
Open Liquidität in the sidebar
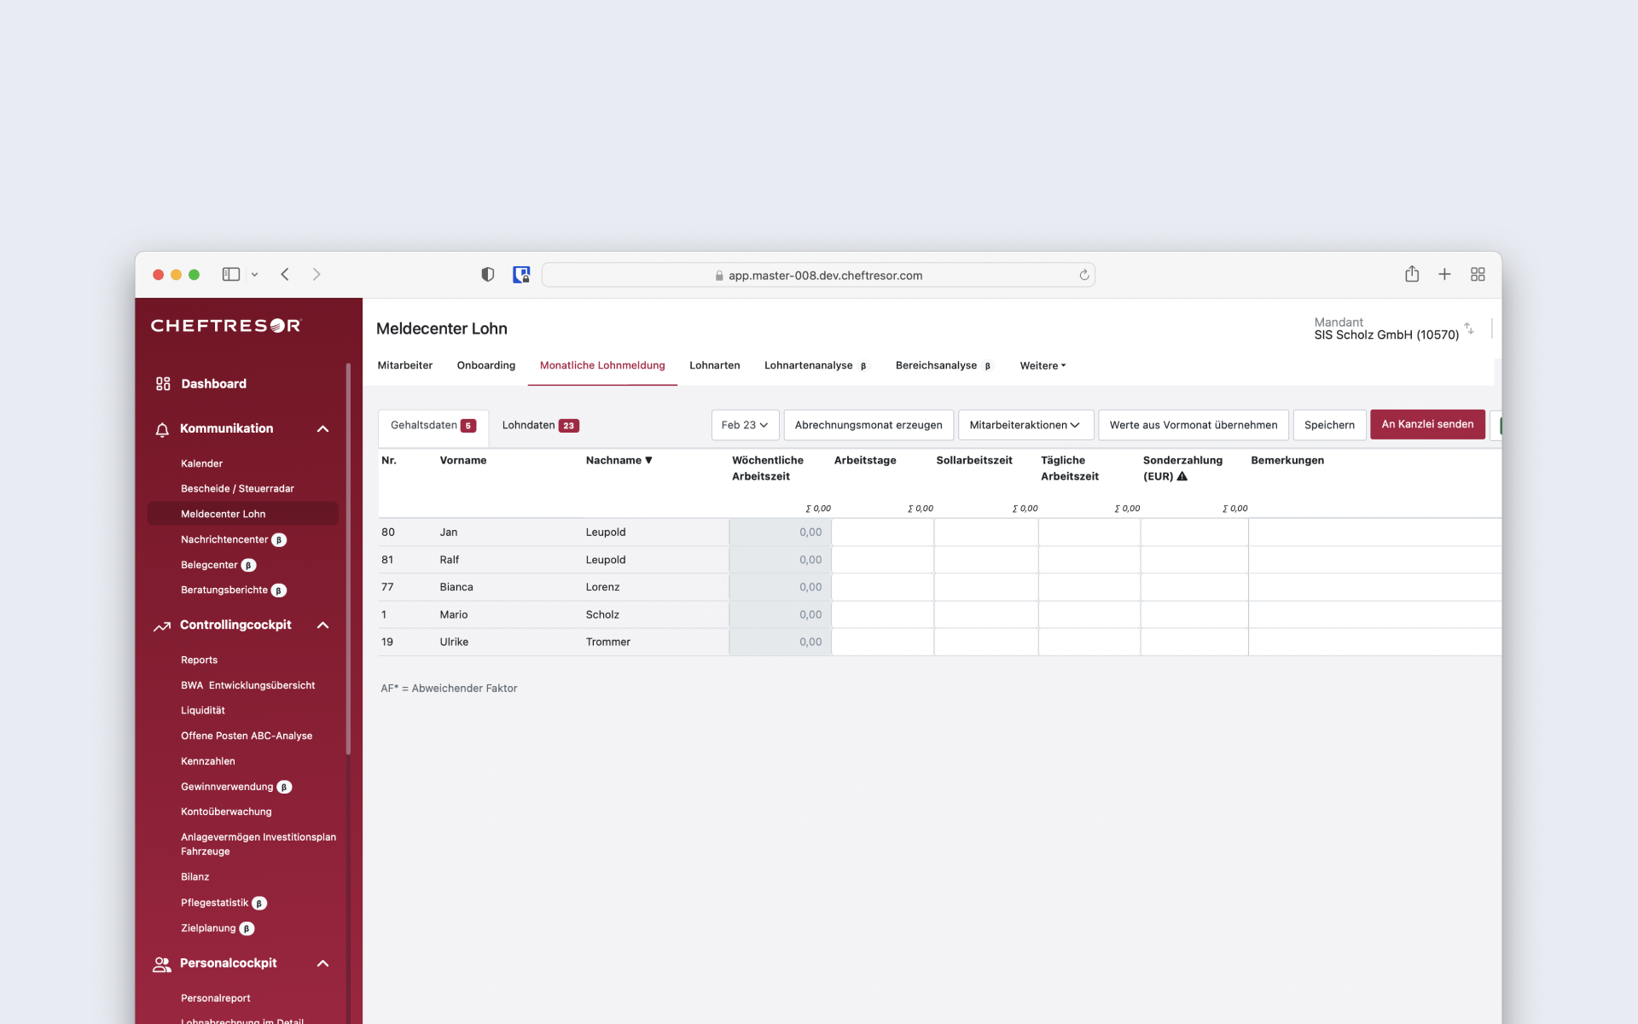(x=203, y=711)
